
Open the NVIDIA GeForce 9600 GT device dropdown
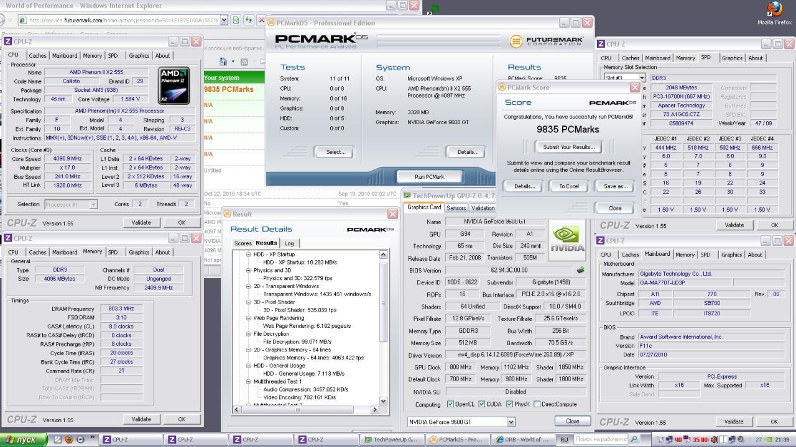(511, 422)
